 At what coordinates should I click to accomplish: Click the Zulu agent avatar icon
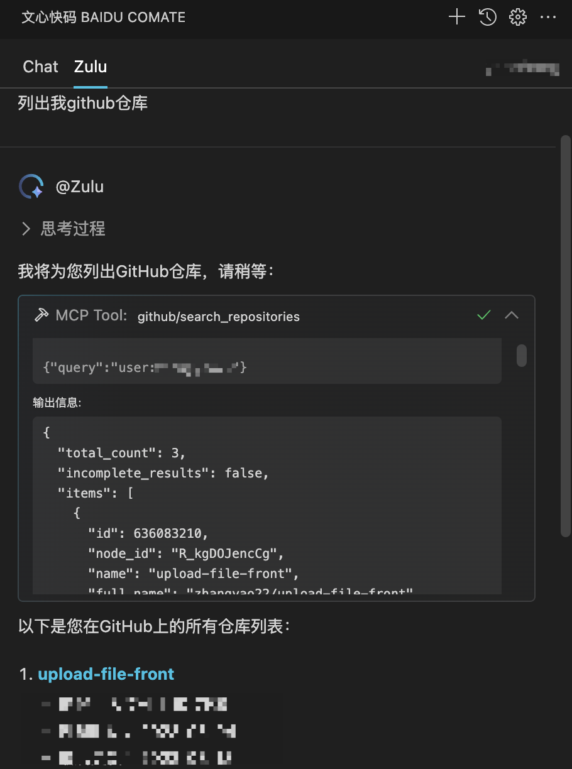(x=31, y=187)
